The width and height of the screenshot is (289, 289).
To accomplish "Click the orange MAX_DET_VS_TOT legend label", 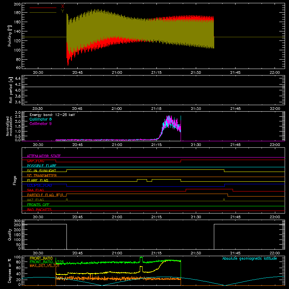I will (x=44, y=266).
